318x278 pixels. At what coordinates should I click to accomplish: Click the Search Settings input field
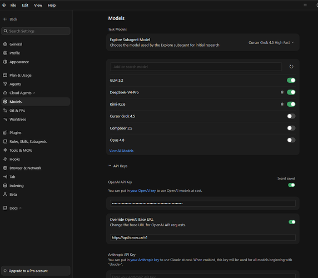(x=36, y=31)
